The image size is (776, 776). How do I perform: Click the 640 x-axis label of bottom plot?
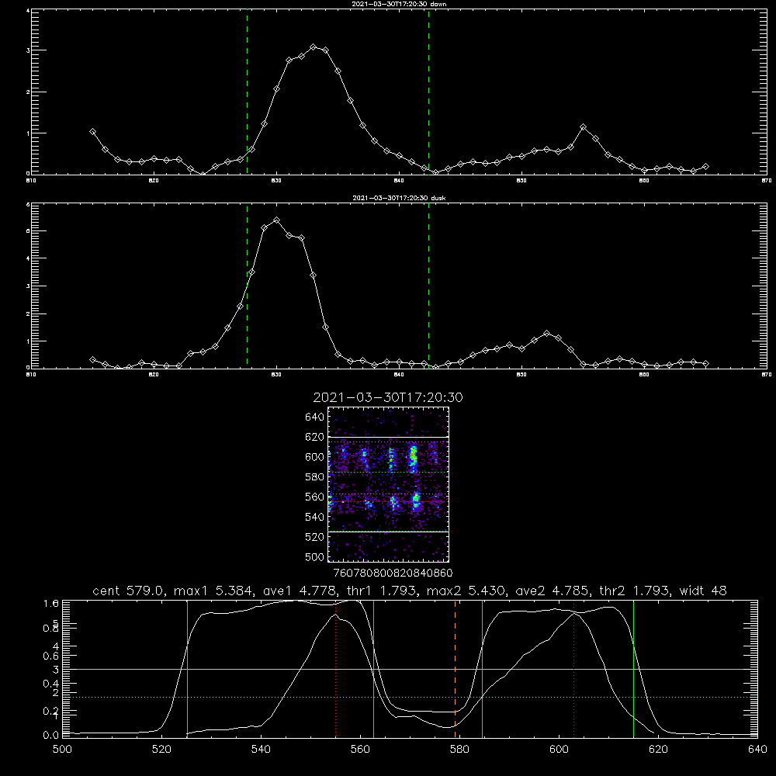[x=757, y=750]
